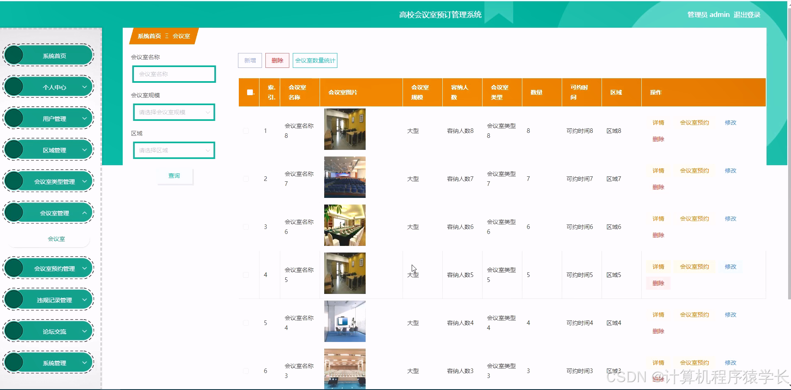Click the 容纳人数6 cell text
This screenshot has width=791, height=390.
460,227
